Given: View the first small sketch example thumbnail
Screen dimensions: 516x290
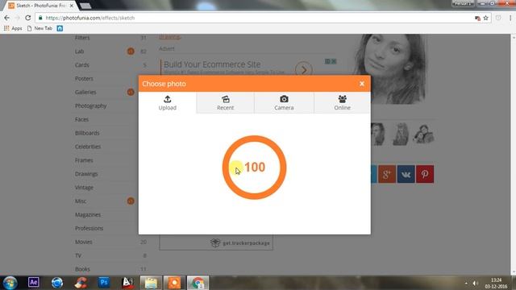Looking at the screenshot, I should tap(378, 135).
